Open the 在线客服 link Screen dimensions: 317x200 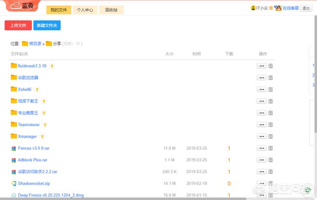[x=291, y=8]
